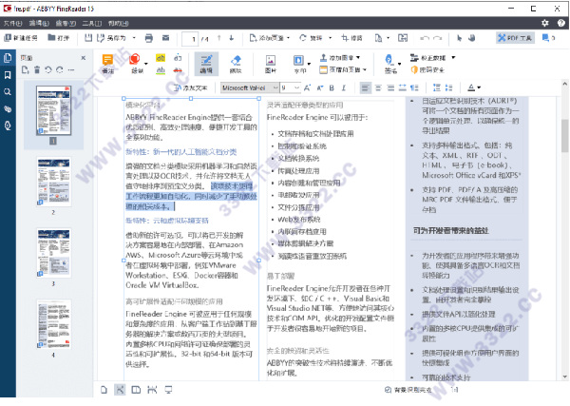
Task: Click the New Task (新建任务) icon
Action: pos(8,37)
